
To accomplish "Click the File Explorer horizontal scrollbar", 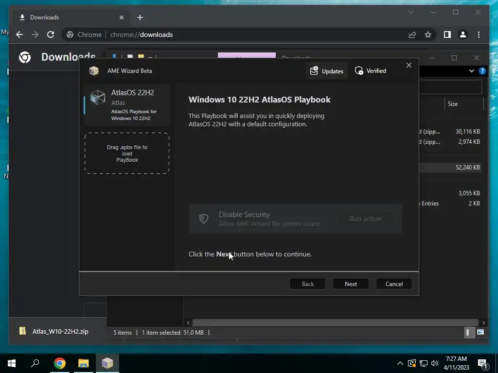I will pos(336,322).
